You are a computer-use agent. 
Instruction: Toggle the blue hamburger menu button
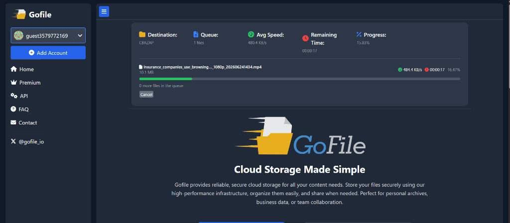104,12
